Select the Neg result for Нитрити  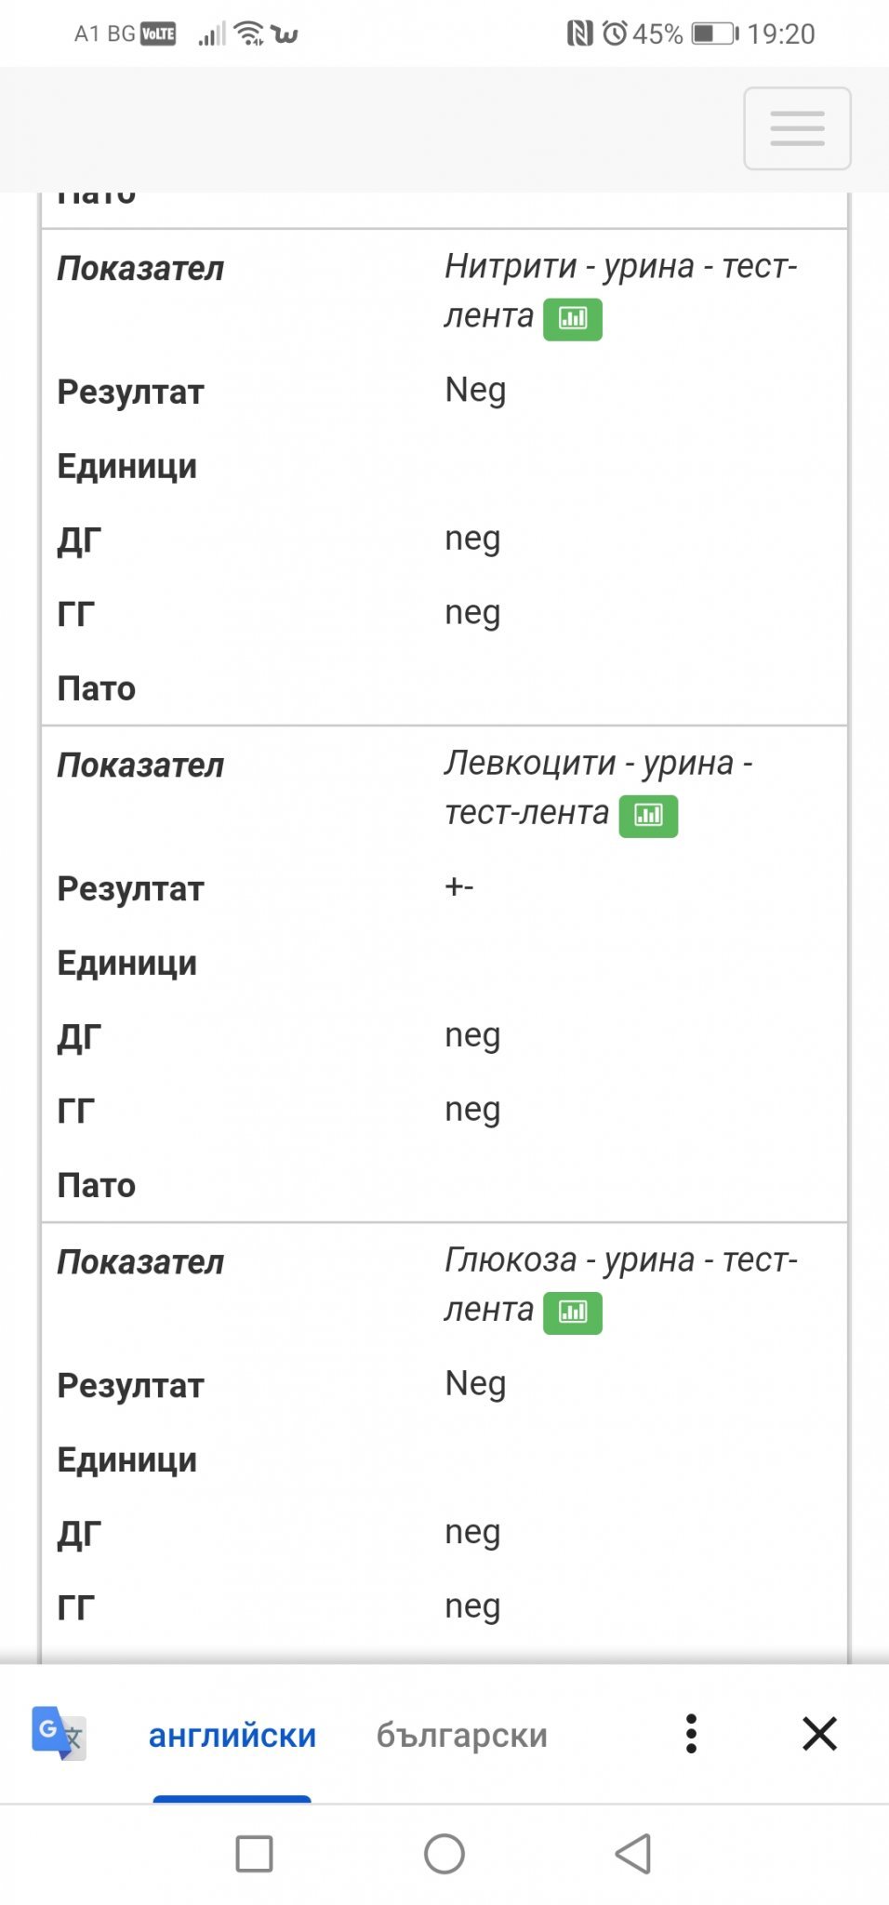point(475,391)
